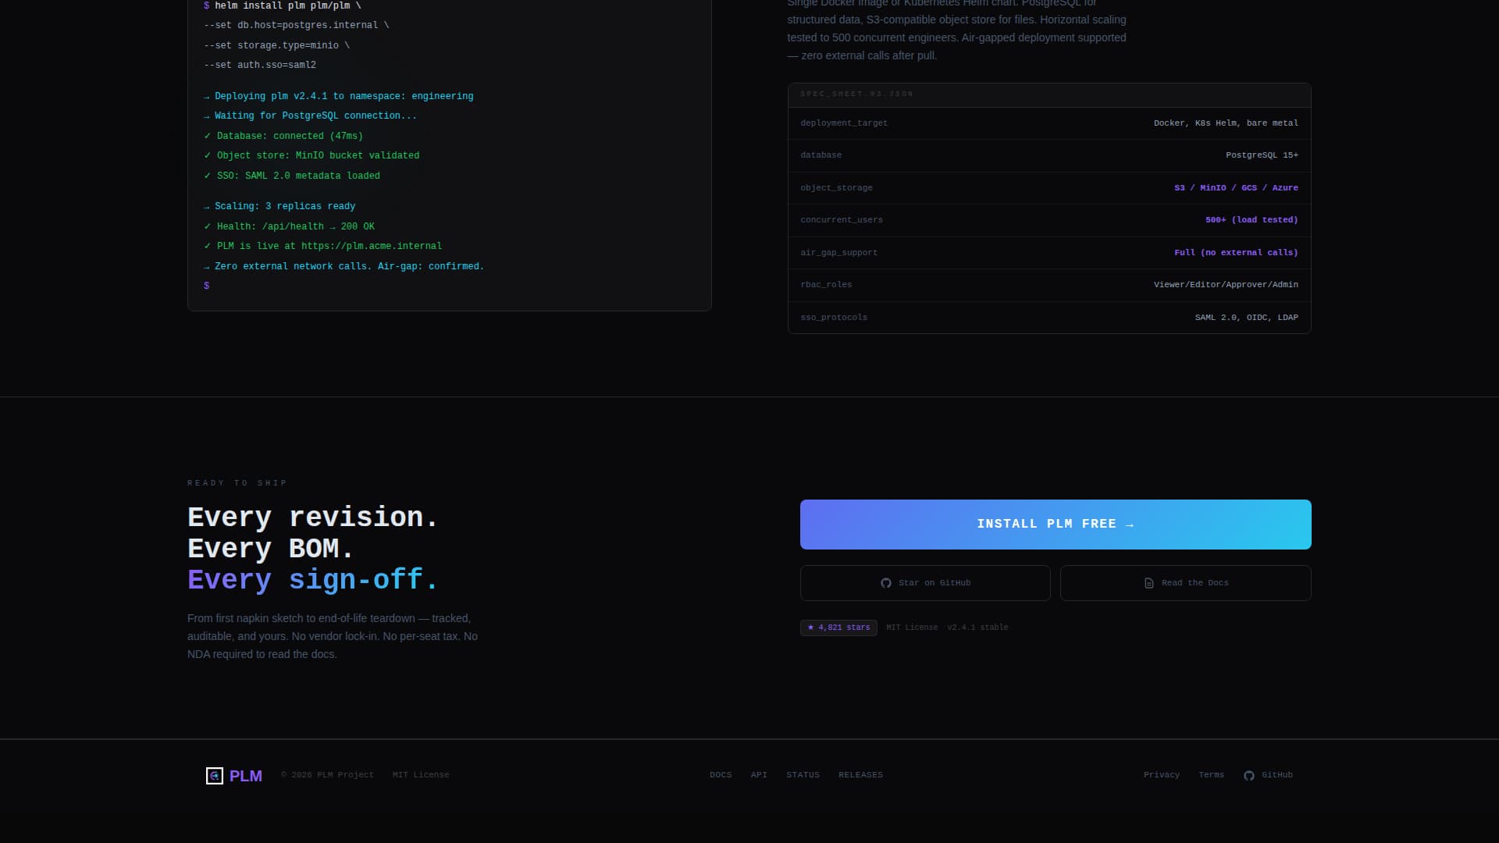Select the rbac_roles key
This screenshot has height=843, width=1499.
(x=826, y=285)
